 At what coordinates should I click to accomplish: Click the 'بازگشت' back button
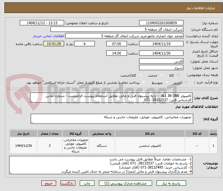coord(68,183)
